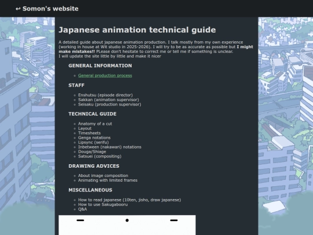Select the STAFF section heading

point(77,85)
